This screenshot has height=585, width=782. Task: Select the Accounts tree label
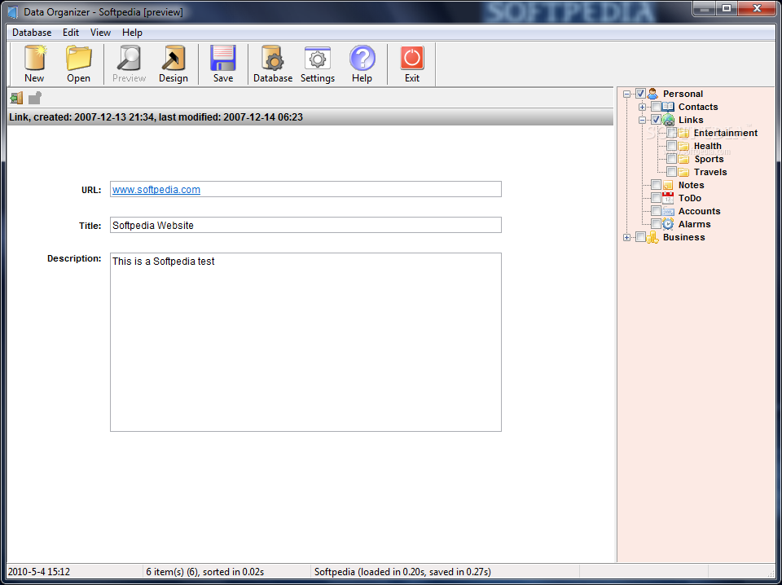pos(699,211)
